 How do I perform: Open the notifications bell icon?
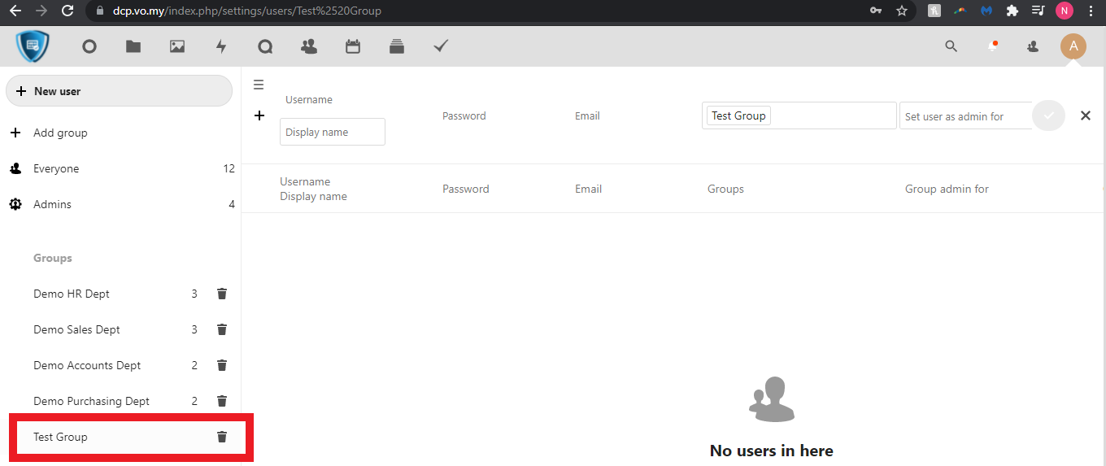tap(992, 46)
